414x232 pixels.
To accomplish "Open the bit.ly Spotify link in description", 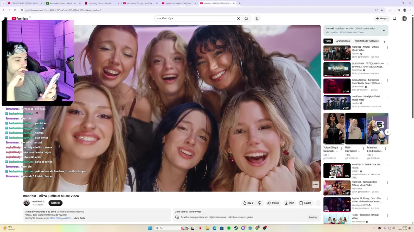I will pyautogui.click(x=61, y=218).
